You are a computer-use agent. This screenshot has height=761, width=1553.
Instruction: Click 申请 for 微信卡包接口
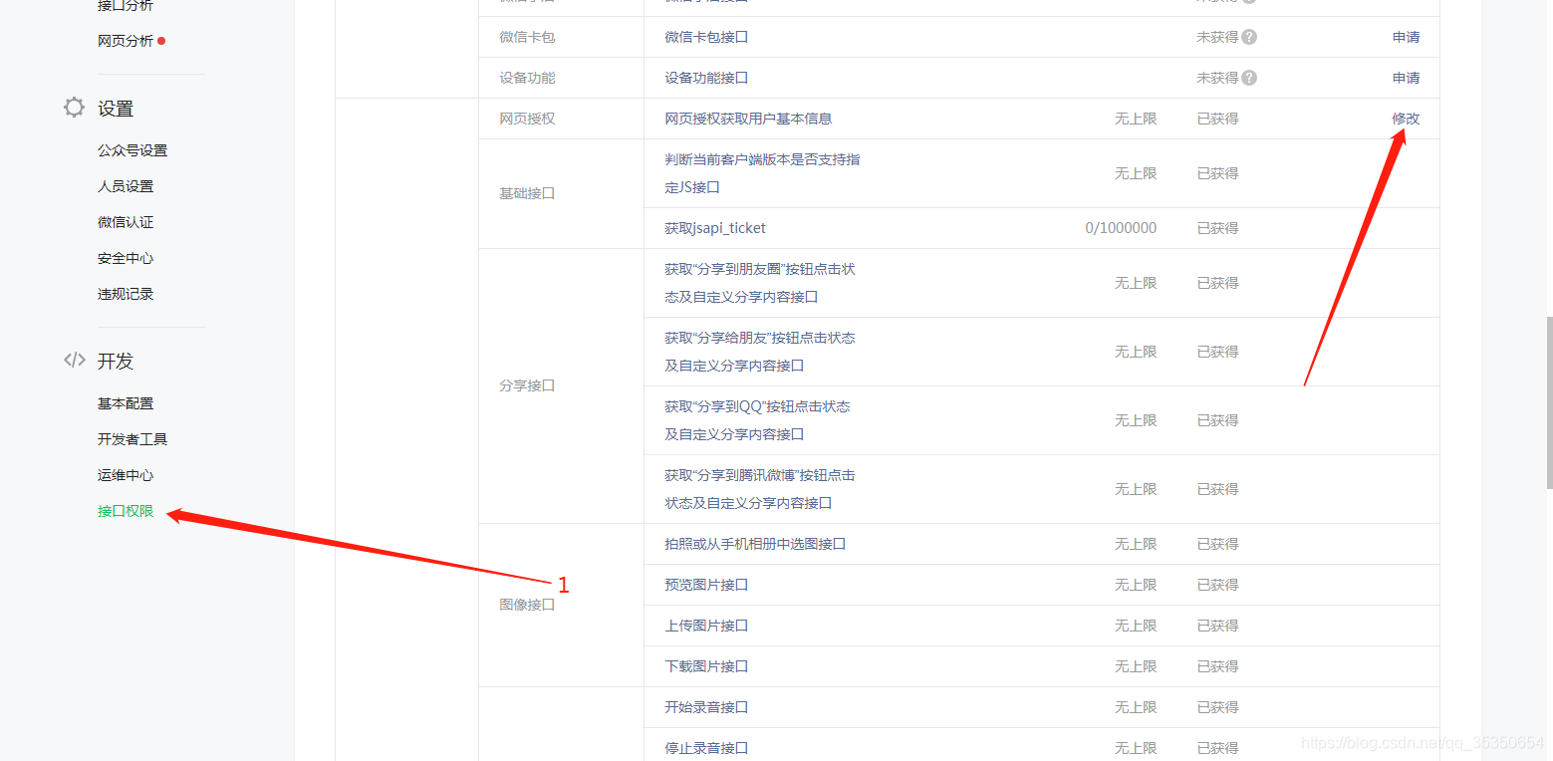pyautogui.click(x=1406, y=37)
